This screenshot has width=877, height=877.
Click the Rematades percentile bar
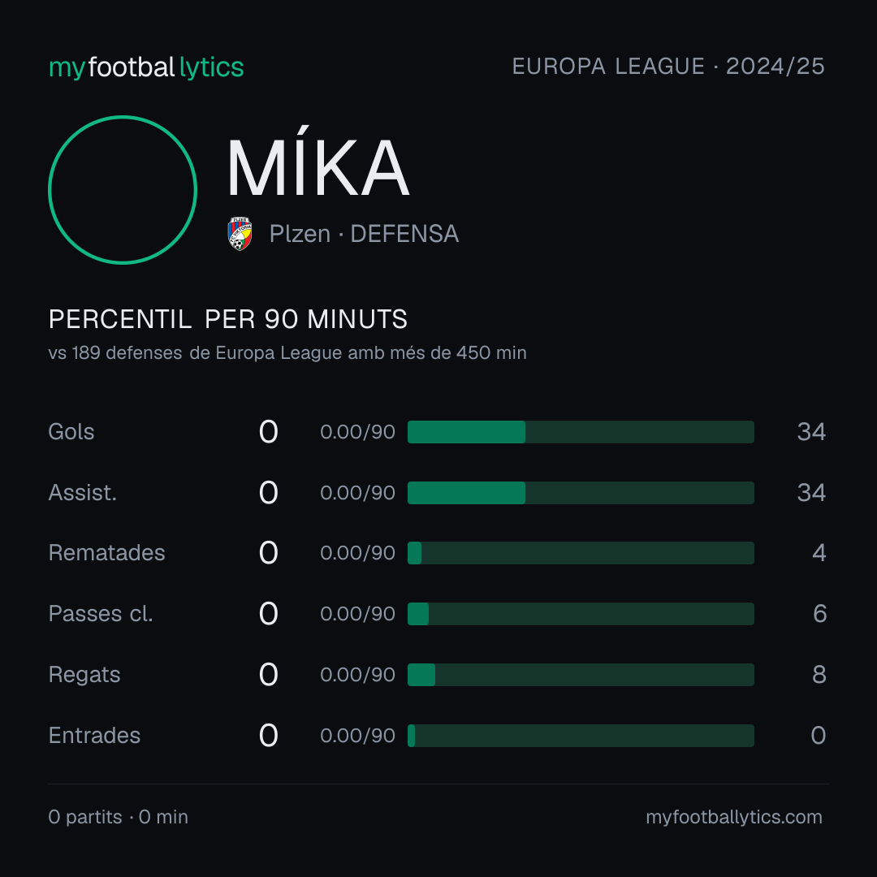[x=581, y=553]
